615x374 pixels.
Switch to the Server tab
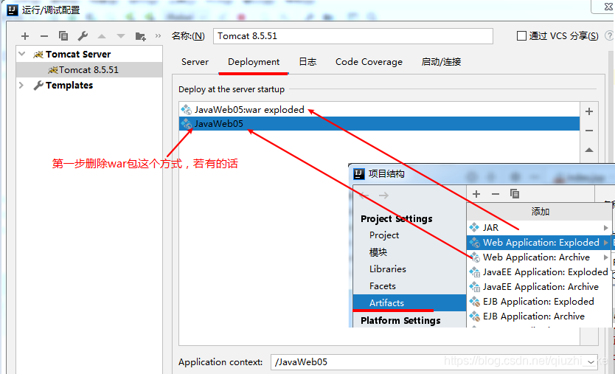(195, 62)
